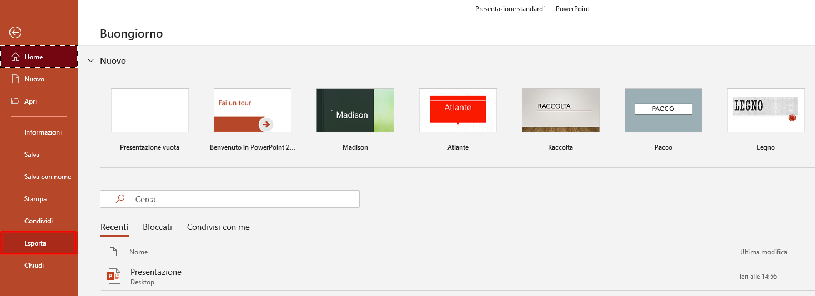The width and height of the screenshot is (815, 296).
Task: Open the Informazioni page
Action: [43, 132]
